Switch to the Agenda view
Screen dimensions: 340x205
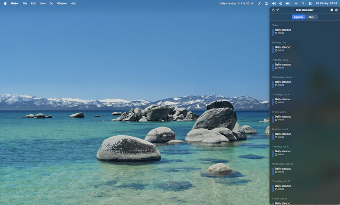298,17
